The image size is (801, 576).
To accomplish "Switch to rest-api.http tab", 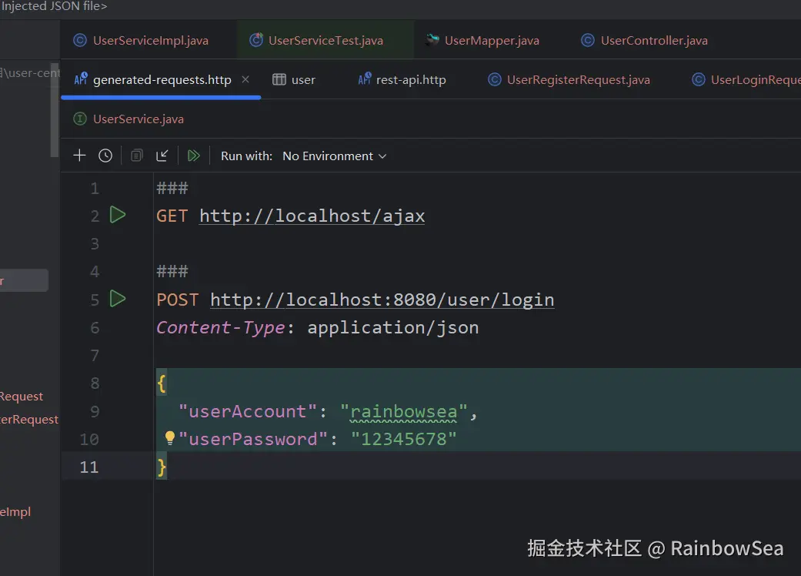I will pyautogui.click(x=402, y=80).
